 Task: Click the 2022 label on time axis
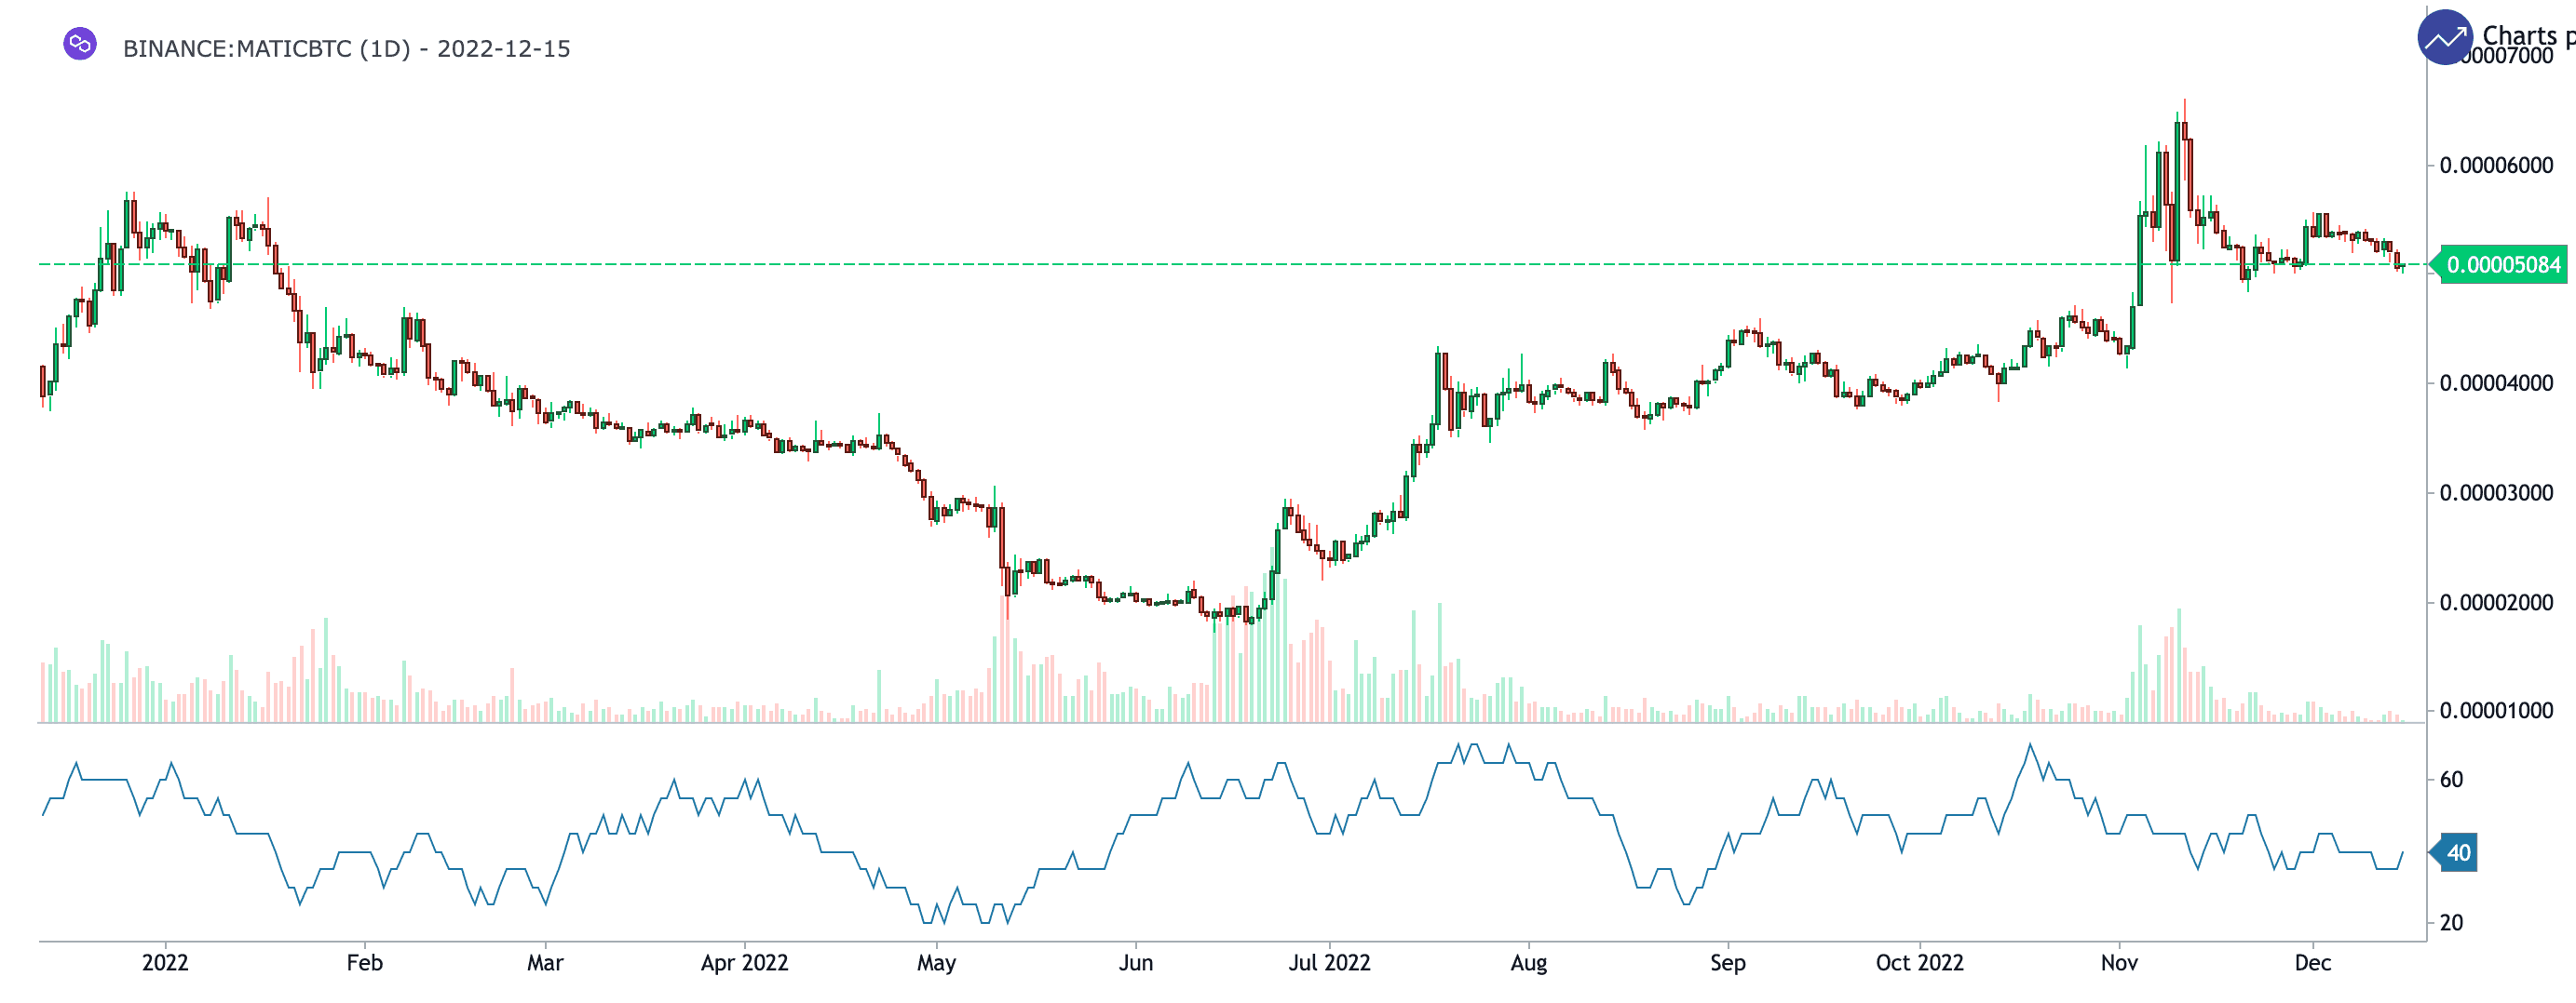click(x=165, y=963)
